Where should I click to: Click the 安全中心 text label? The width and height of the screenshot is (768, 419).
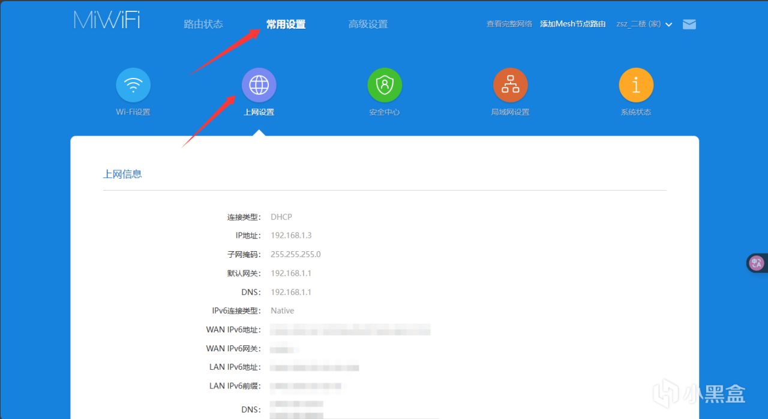pyautogui.click(x=385, y=112)
